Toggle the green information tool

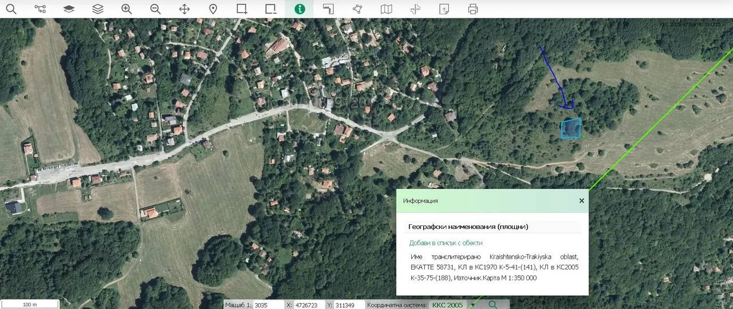pyautogui.click(x=299, y=9)
